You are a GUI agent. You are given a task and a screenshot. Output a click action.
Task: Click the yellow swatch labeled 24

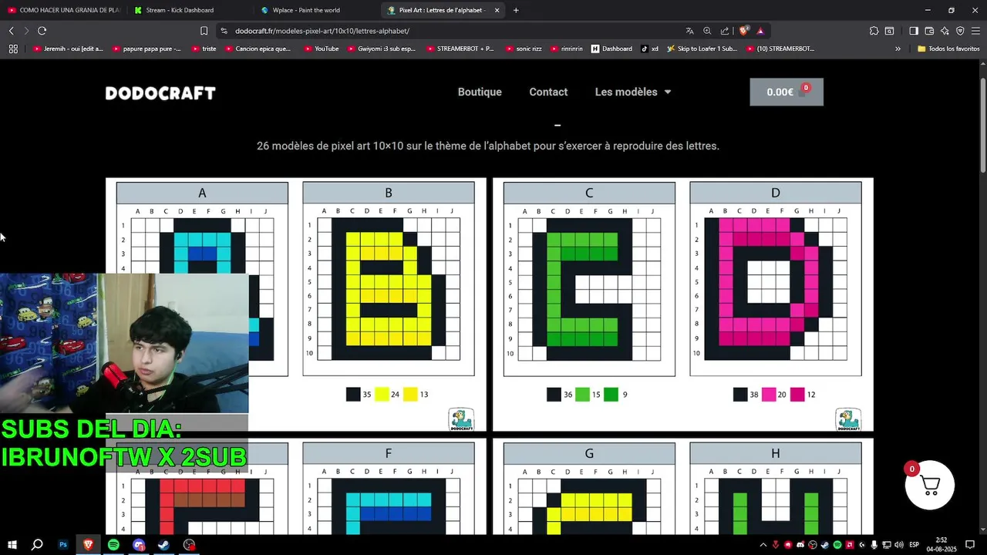click(382, 395)
